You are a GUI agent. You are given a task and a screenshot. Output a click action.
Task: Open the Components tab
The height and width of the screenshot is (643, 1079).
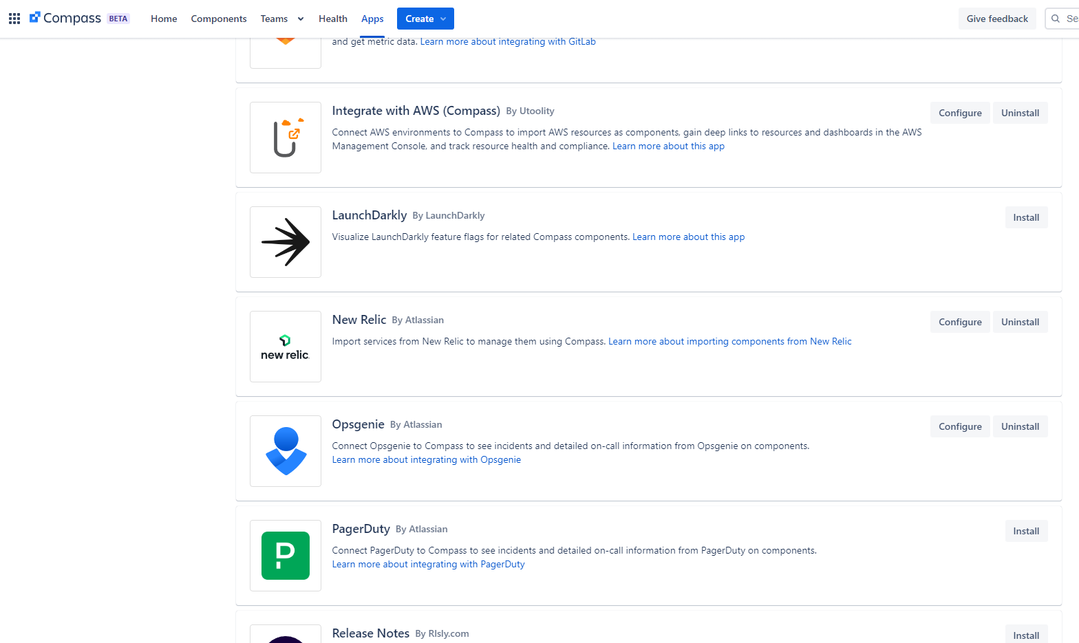tap(219, 19)
